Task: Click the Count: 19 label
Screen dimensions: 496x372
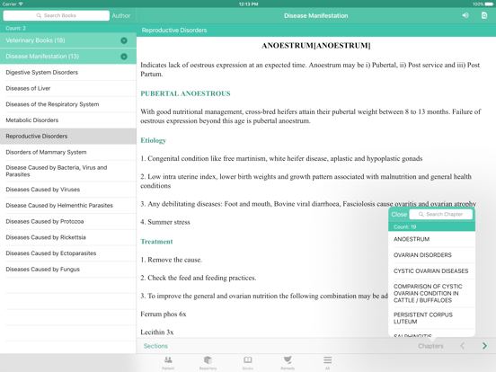Action: tap(404, 226)
